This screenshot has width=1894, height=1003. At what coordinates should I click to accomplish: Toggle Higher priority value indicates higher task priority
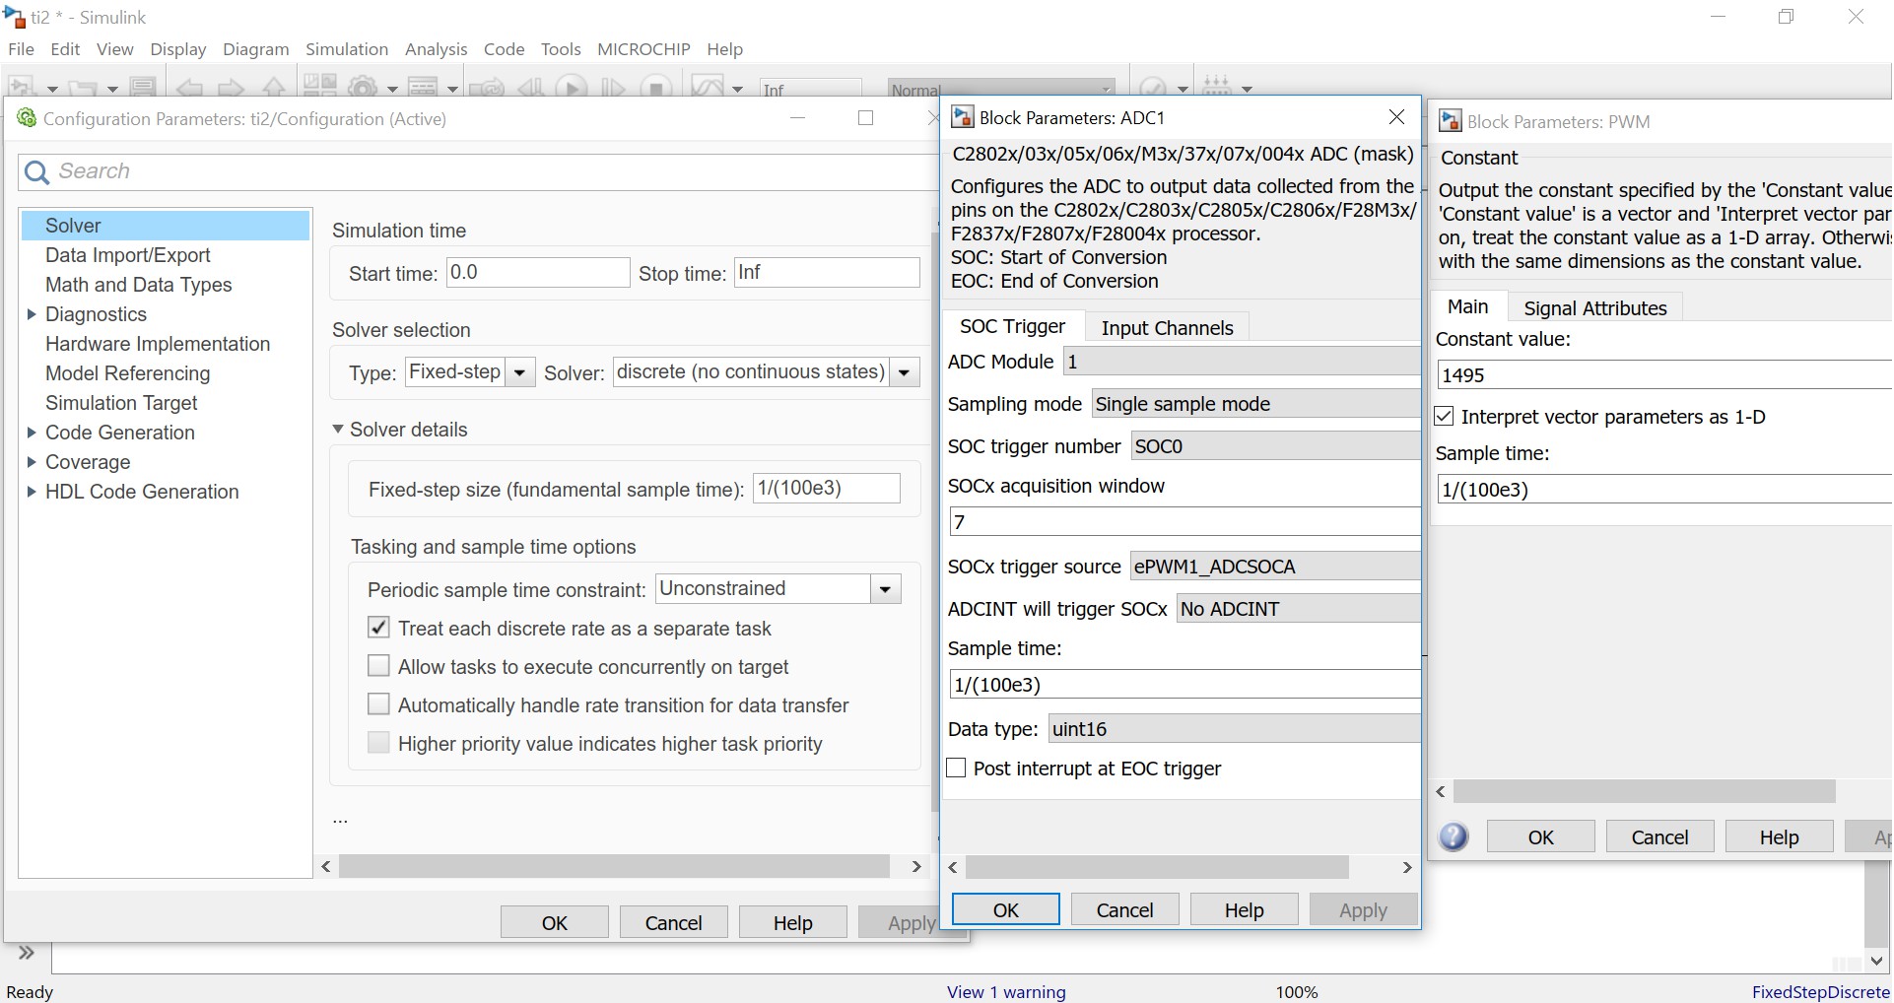[x=378, y=743]
